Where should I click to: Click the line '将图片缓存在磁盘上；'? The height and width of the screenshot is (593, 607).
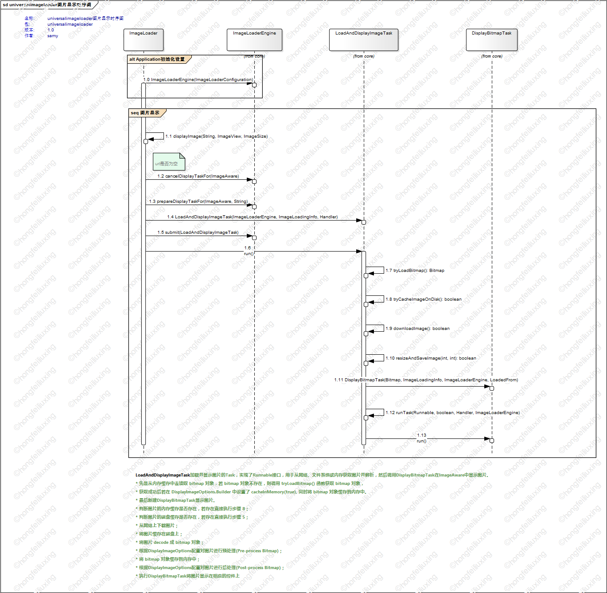159,534
